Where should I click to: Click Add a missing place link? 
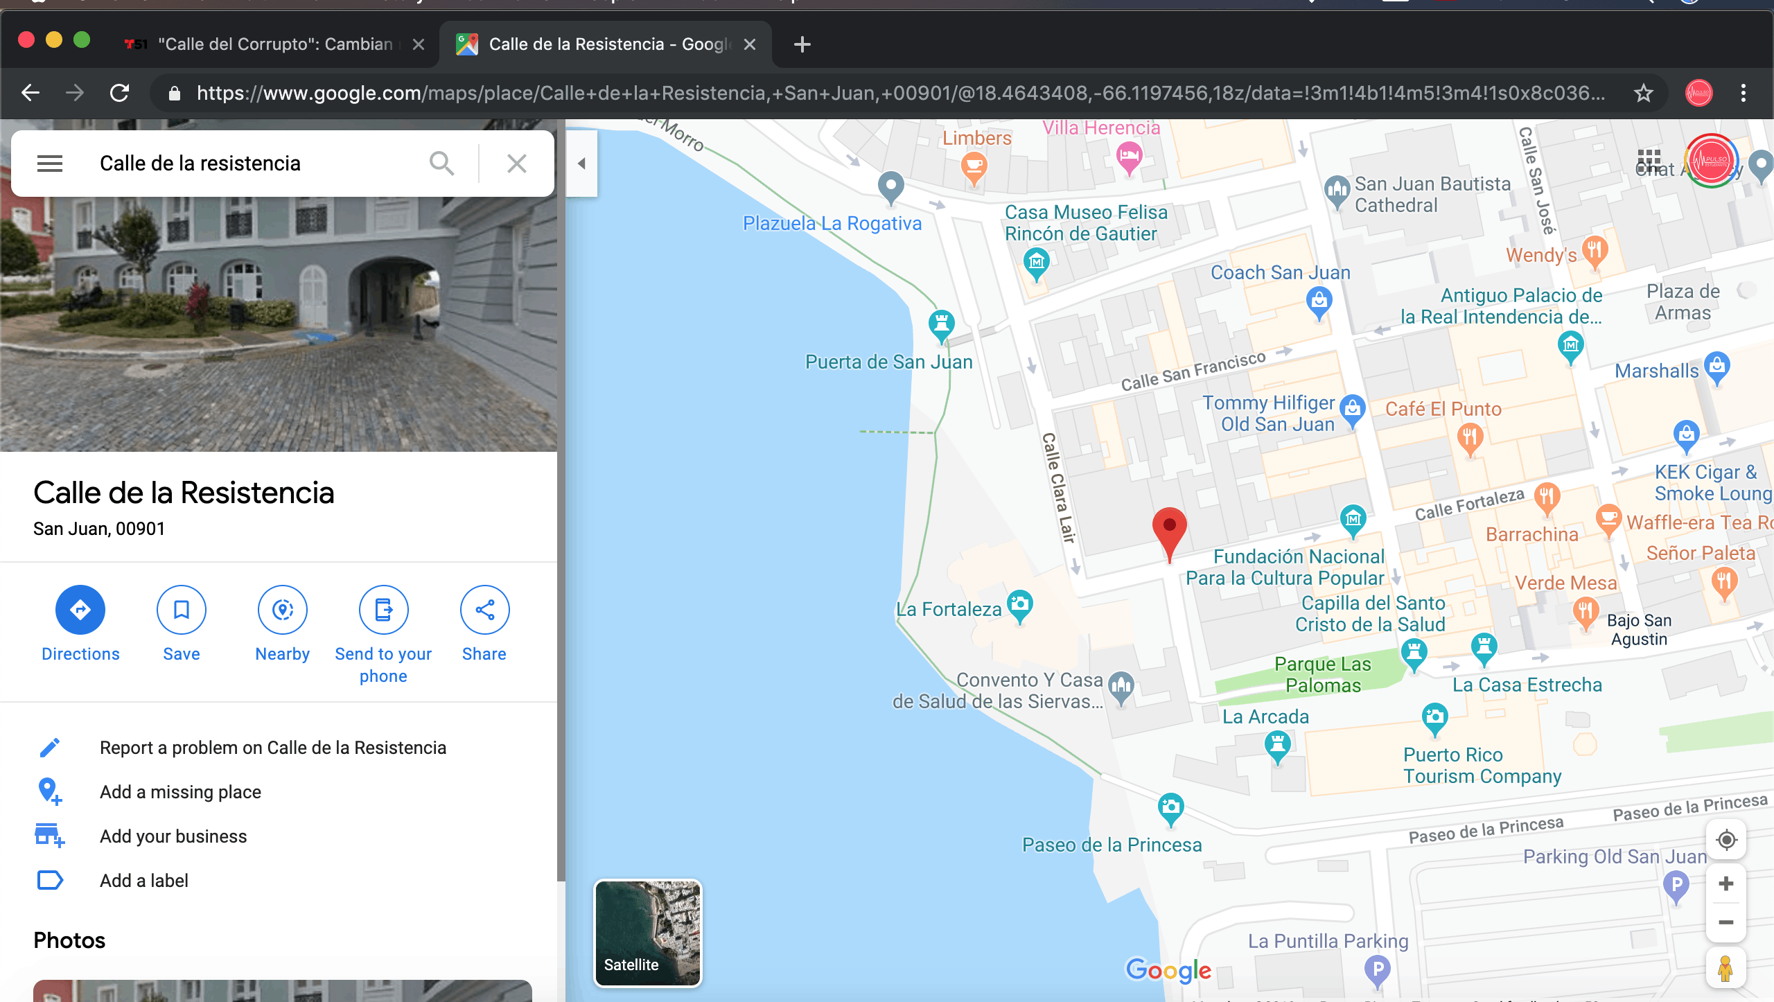pyautogui.click(x=179, y=791)
